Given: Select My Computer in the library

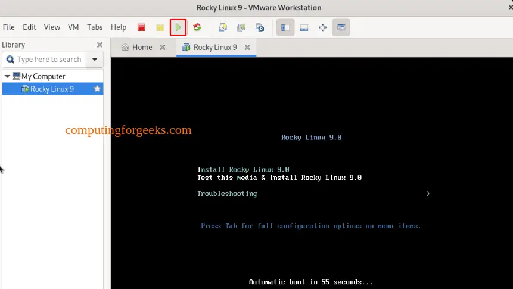Looking at the screenshot, I should click(43, 76).
